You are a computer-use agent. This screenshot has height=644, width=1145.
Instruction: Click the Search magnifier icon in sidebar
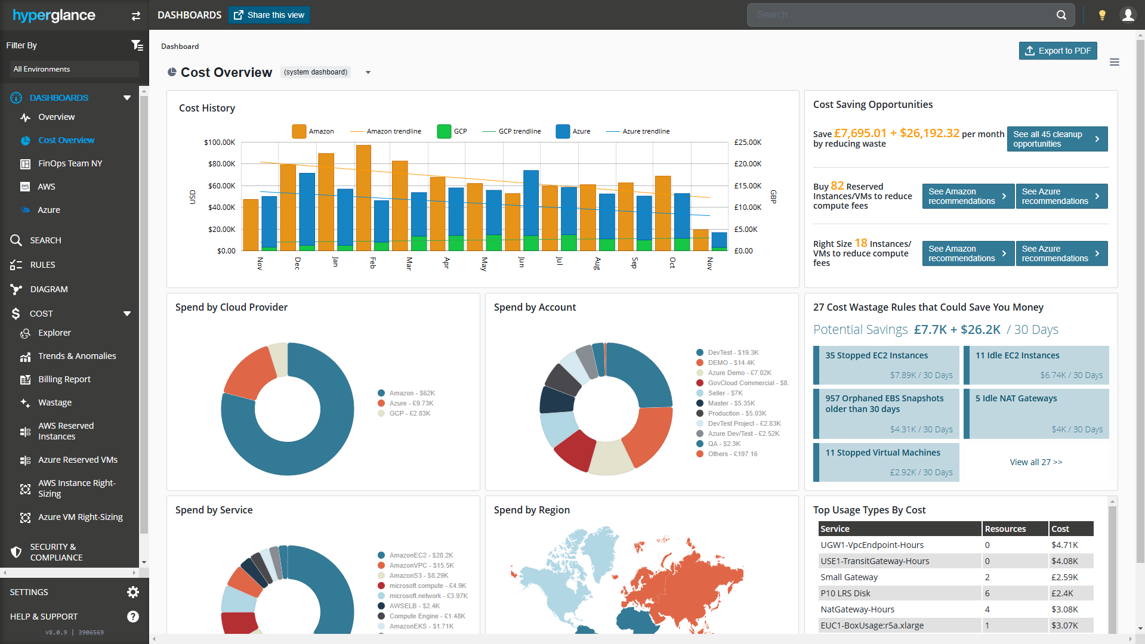16,240
